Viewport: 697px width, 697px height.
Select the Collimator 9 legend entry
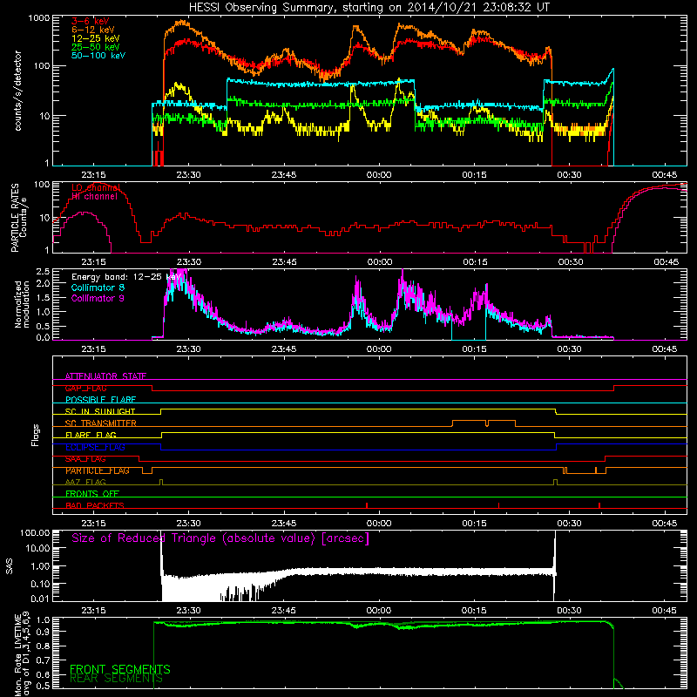pos(98,298)
